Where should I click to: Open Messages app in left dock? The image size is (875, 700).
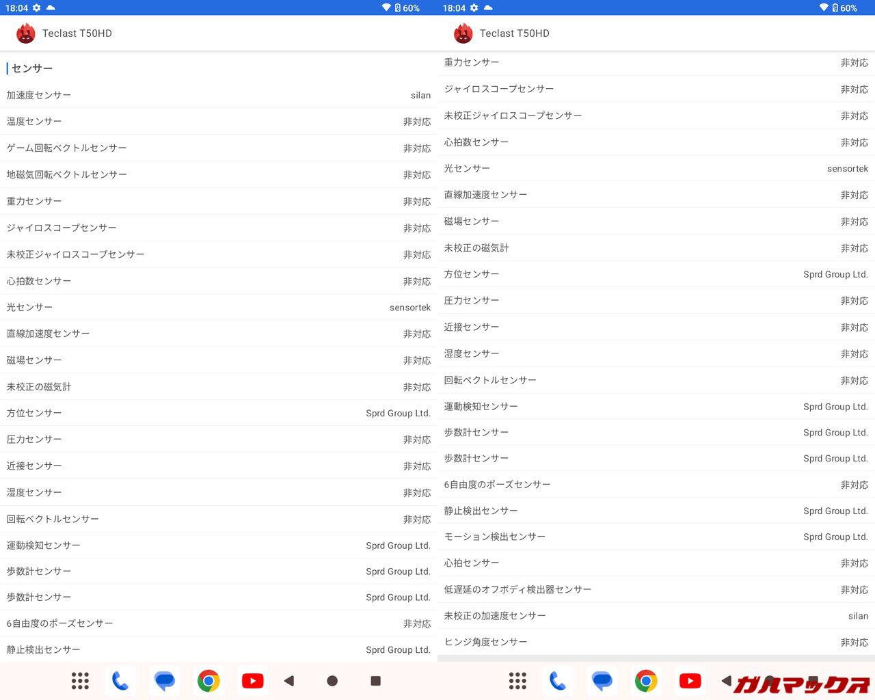point(165,681)
